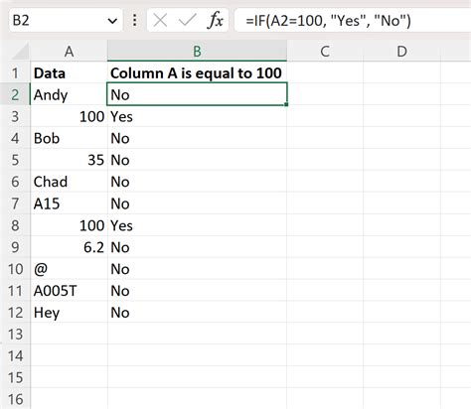
Task: Select the 'No' cell in row 5
Action: click(197, 160)
